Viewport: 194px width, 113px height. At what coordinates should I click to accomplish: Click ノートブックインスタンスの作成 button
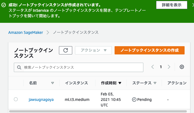[149, 50]
